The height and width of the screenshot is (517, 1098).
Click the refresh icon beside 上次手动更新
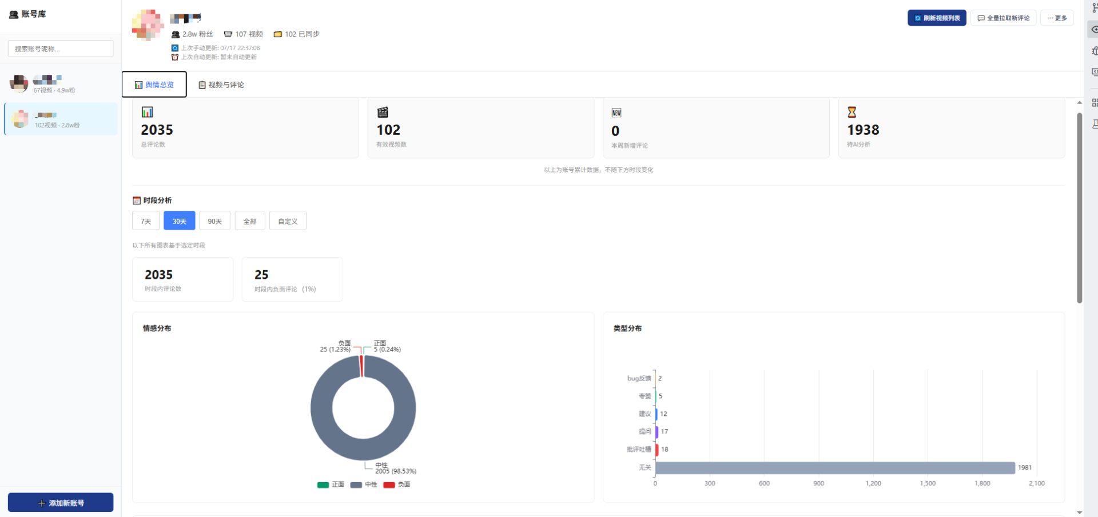(175, 48)
